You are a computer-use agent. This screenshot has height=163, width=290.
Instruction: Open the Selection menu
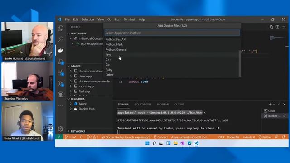88,19
